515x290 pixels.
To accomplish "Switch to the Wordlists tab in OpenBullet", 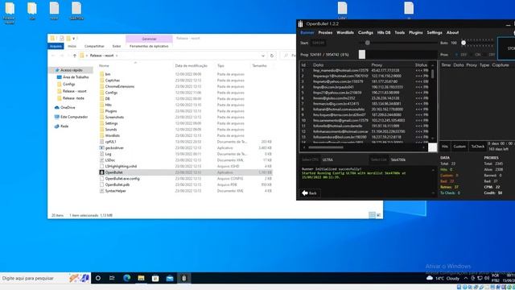I will tap(345, 32).
